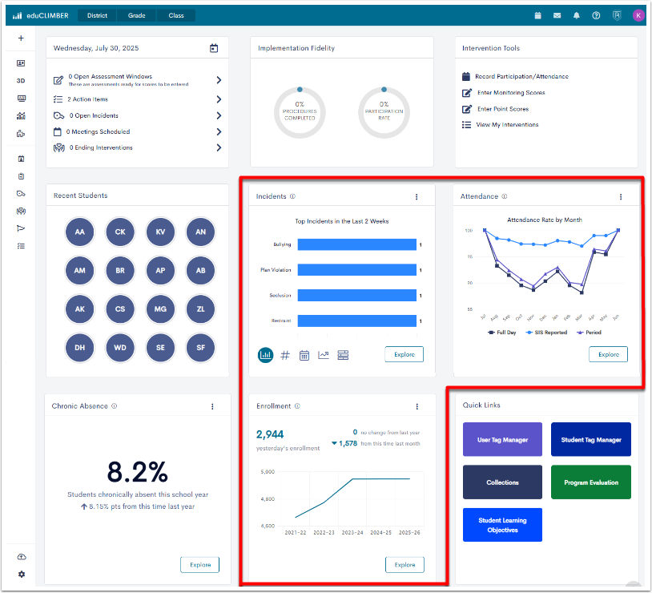Toggle the Full Day legend series
Viewport: 652px width, 593px height.
pos(502,333)
